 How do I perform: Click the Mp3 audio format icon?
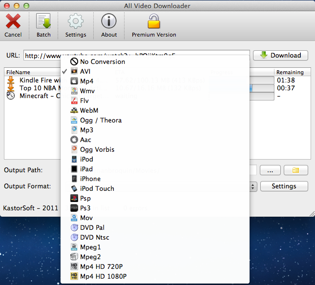(x=74, y=130)
